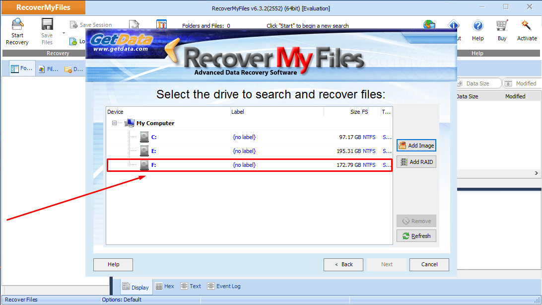Cancel the drive selection wizard
542x305 pixels.
pyautogui.click(x=429, y=265)
